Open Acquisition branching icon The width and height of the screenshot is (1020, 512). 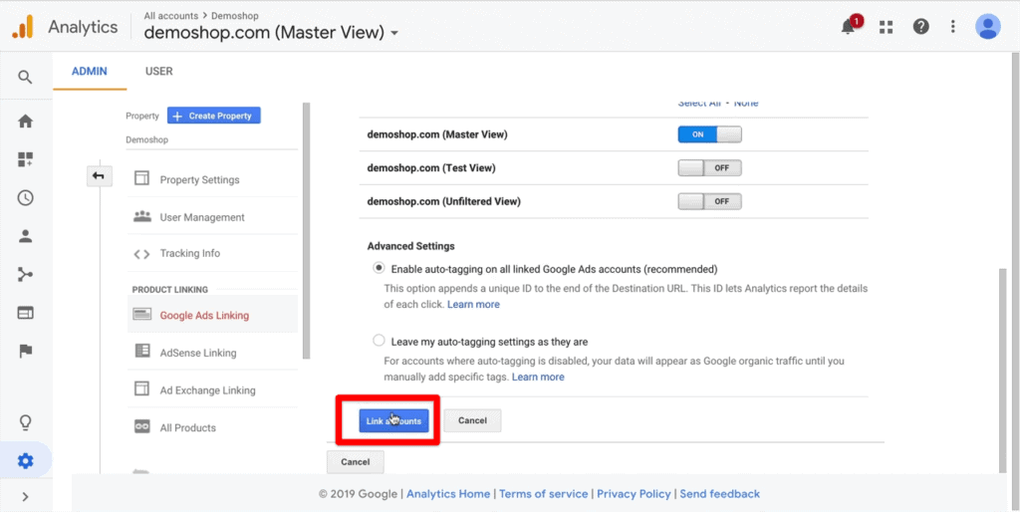coord(25,275)
